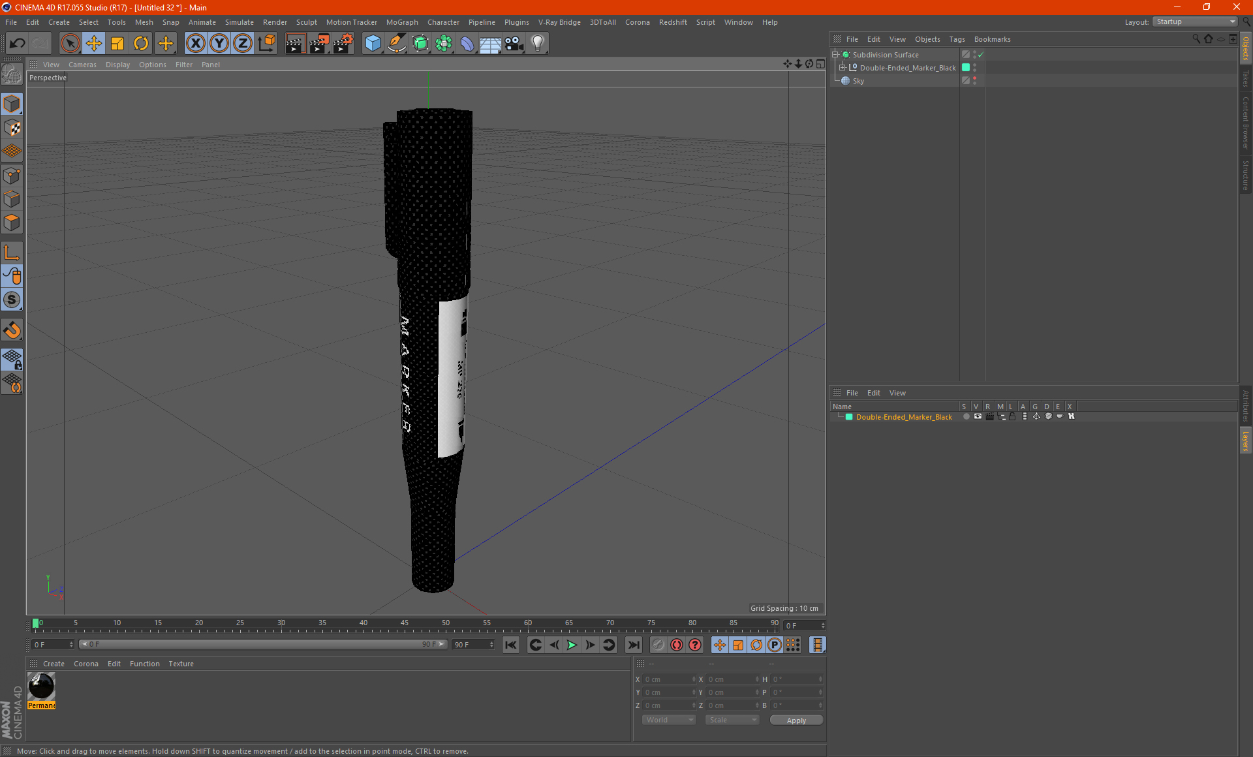1253x757 pixels.
Task: Go to end of animation
Action: point(633,645)
